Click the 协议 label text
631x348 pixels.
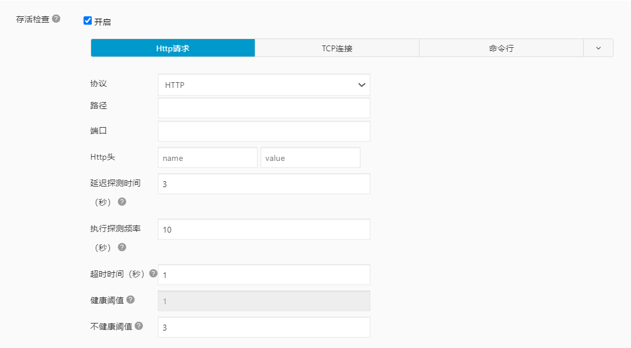[99, 83]
